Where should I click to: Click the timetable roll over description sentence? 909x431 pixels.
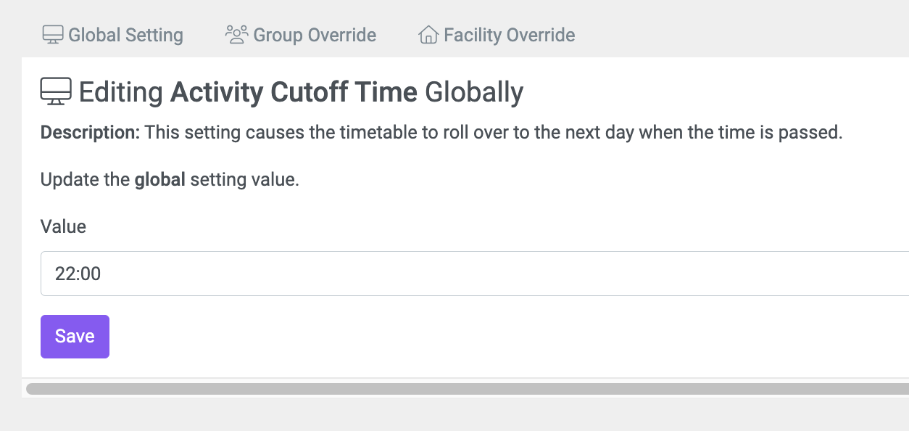494,134
